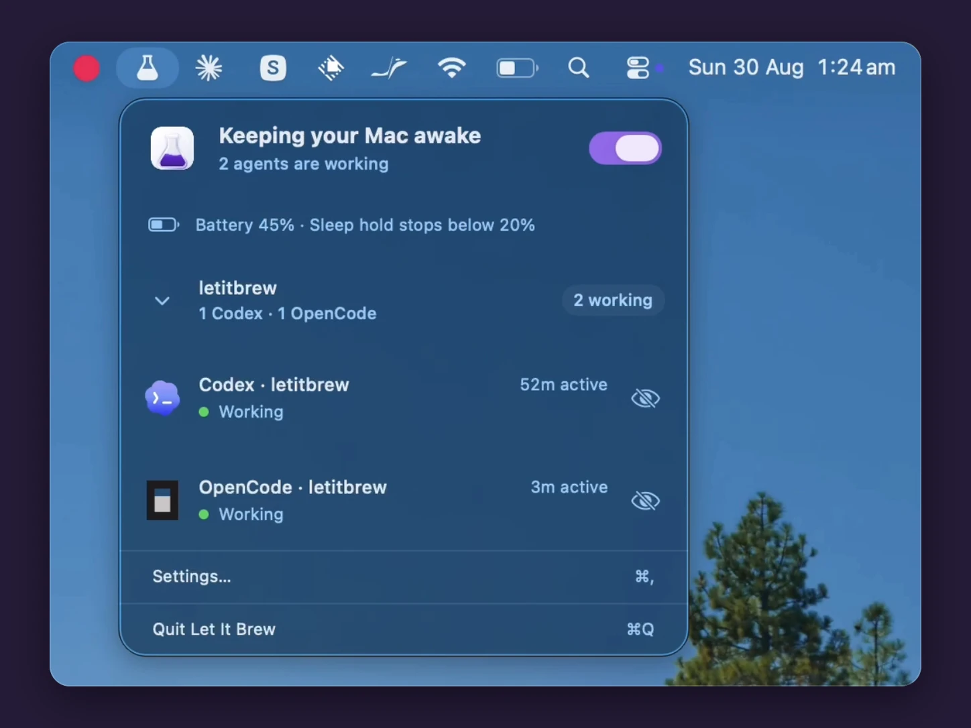Click the red recording indicator in menu bar
Viewport: 971px width, 728px height.
click(87, 68)
